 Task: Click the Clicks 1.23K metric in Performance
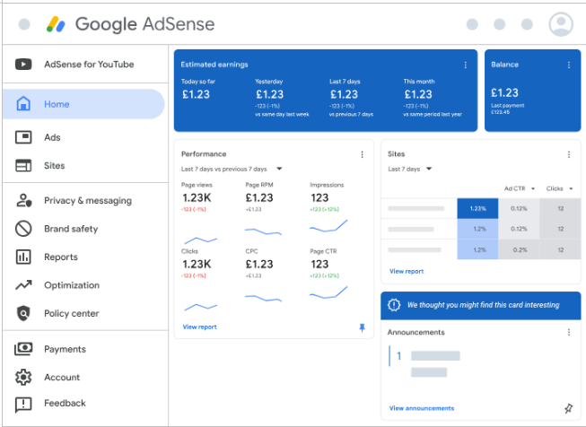(197, 264)
